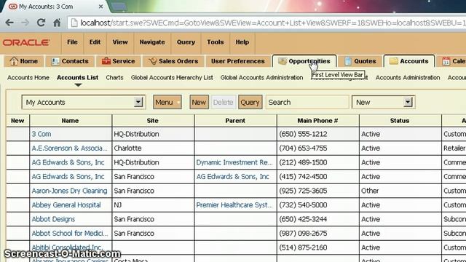Open AG Edwards & Sons HQ-Distribution account name
This screenshot has width=466, height=262.
click(x=68, y=162)
